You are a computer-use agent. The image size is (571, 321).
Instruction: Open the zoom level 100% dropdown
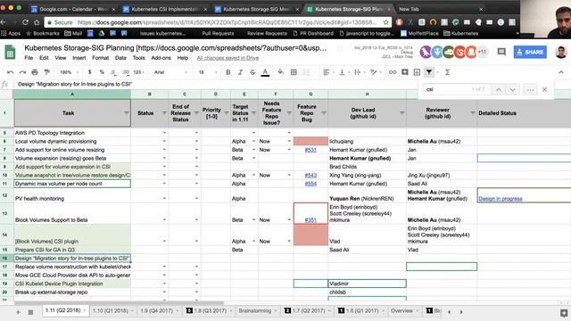(x=69, y=72)
